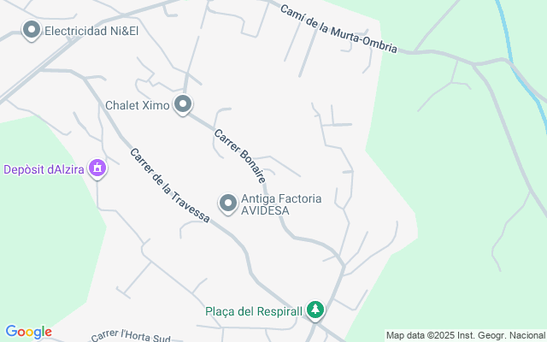Click the large green area east of Camí de la Murta-Ombria
The height and width of the screenshot is (342, 547).
pos(464,174)
